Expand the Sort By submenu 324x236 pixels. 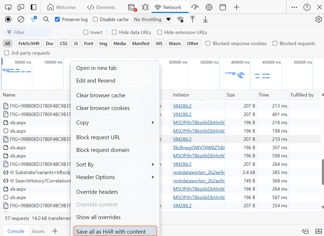[x=115, y=164]
